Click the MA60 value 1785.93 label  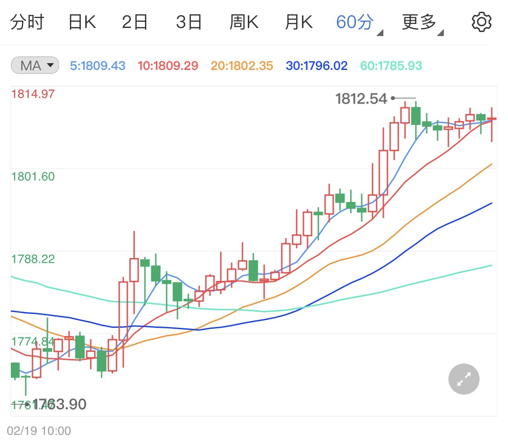tap(391, 66)
